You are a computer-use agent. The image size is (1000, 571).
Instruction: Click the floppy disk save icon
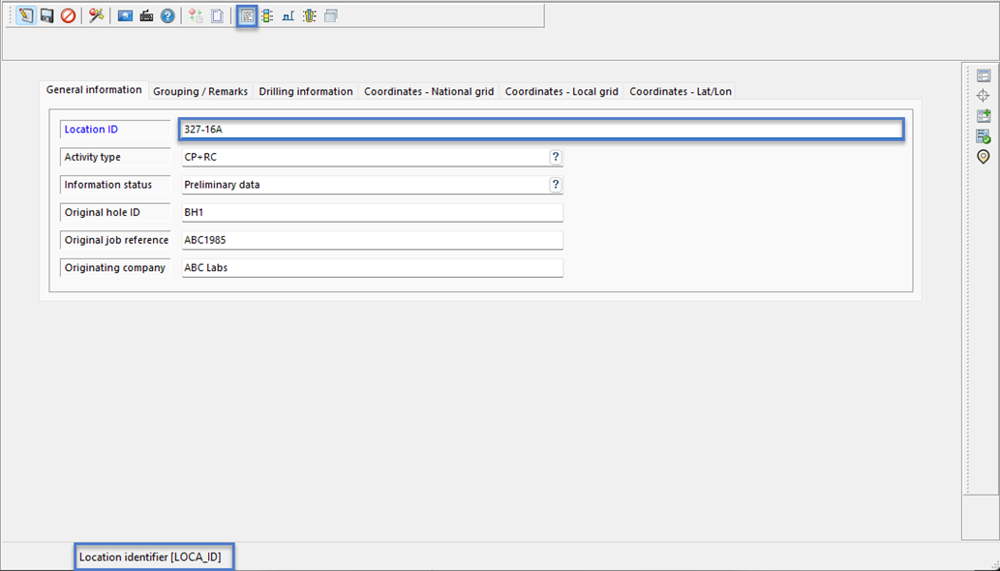coord(46,16)
